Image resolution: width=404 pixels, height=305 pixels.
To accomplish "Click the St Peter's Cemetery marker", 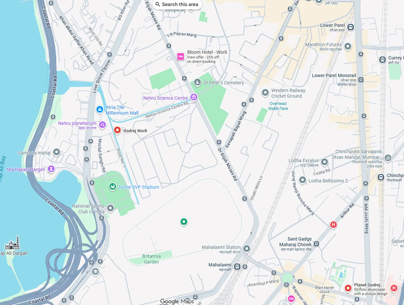I will point(198,83).
